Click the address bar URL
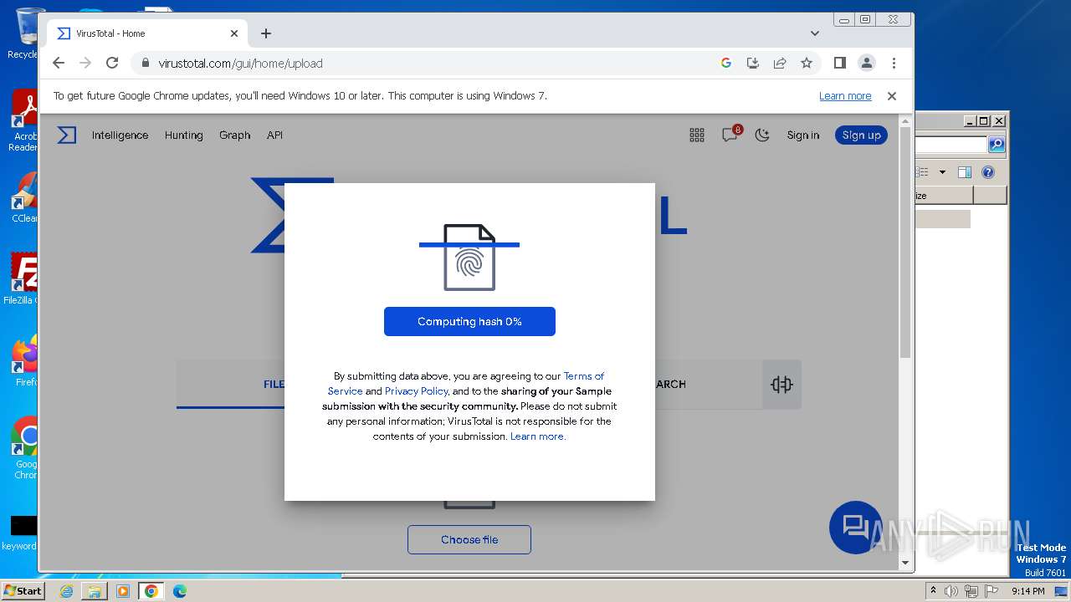This screenshot has width=1071, height=602. (x=241, y=63)
